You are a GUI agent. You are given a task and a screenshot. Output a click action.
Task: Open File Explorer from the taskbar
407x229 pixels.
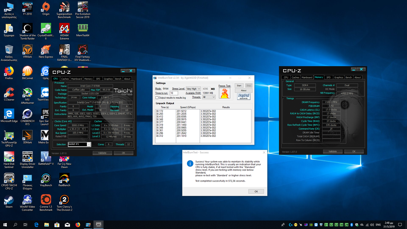click(47, 225)
